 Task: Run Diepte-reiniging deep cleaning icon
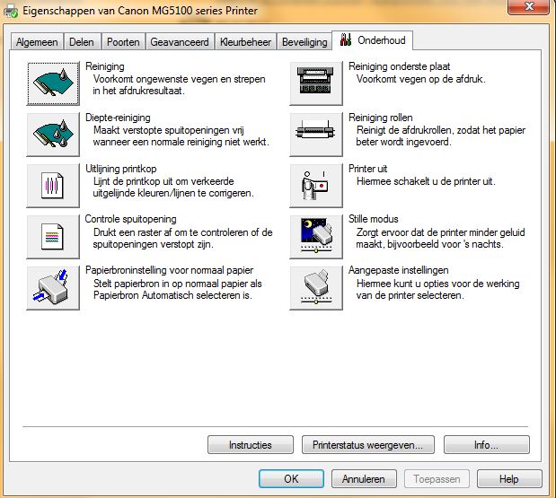point(53,135)
